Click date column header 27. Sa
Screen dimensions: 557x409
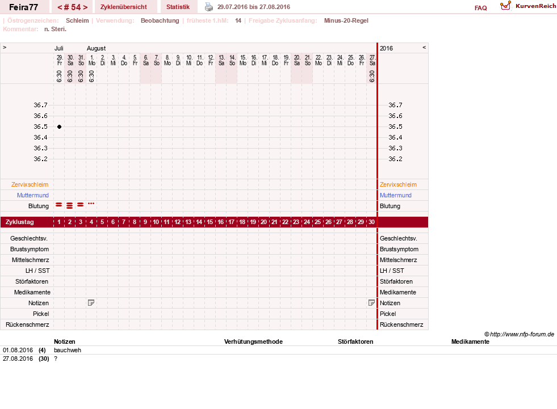click(x=372, y=60)
